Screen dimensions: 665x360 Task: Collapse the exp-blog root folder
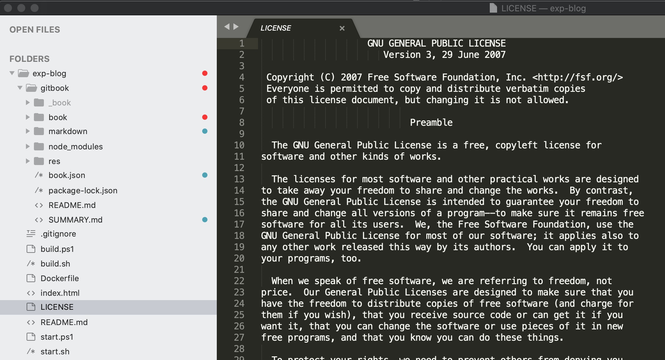click(x=12, y=73)
